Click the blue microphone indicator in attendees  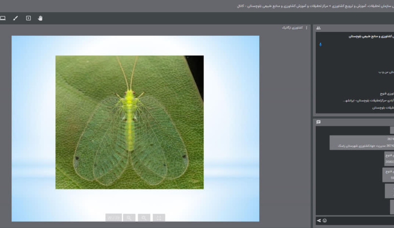(320, 45)
